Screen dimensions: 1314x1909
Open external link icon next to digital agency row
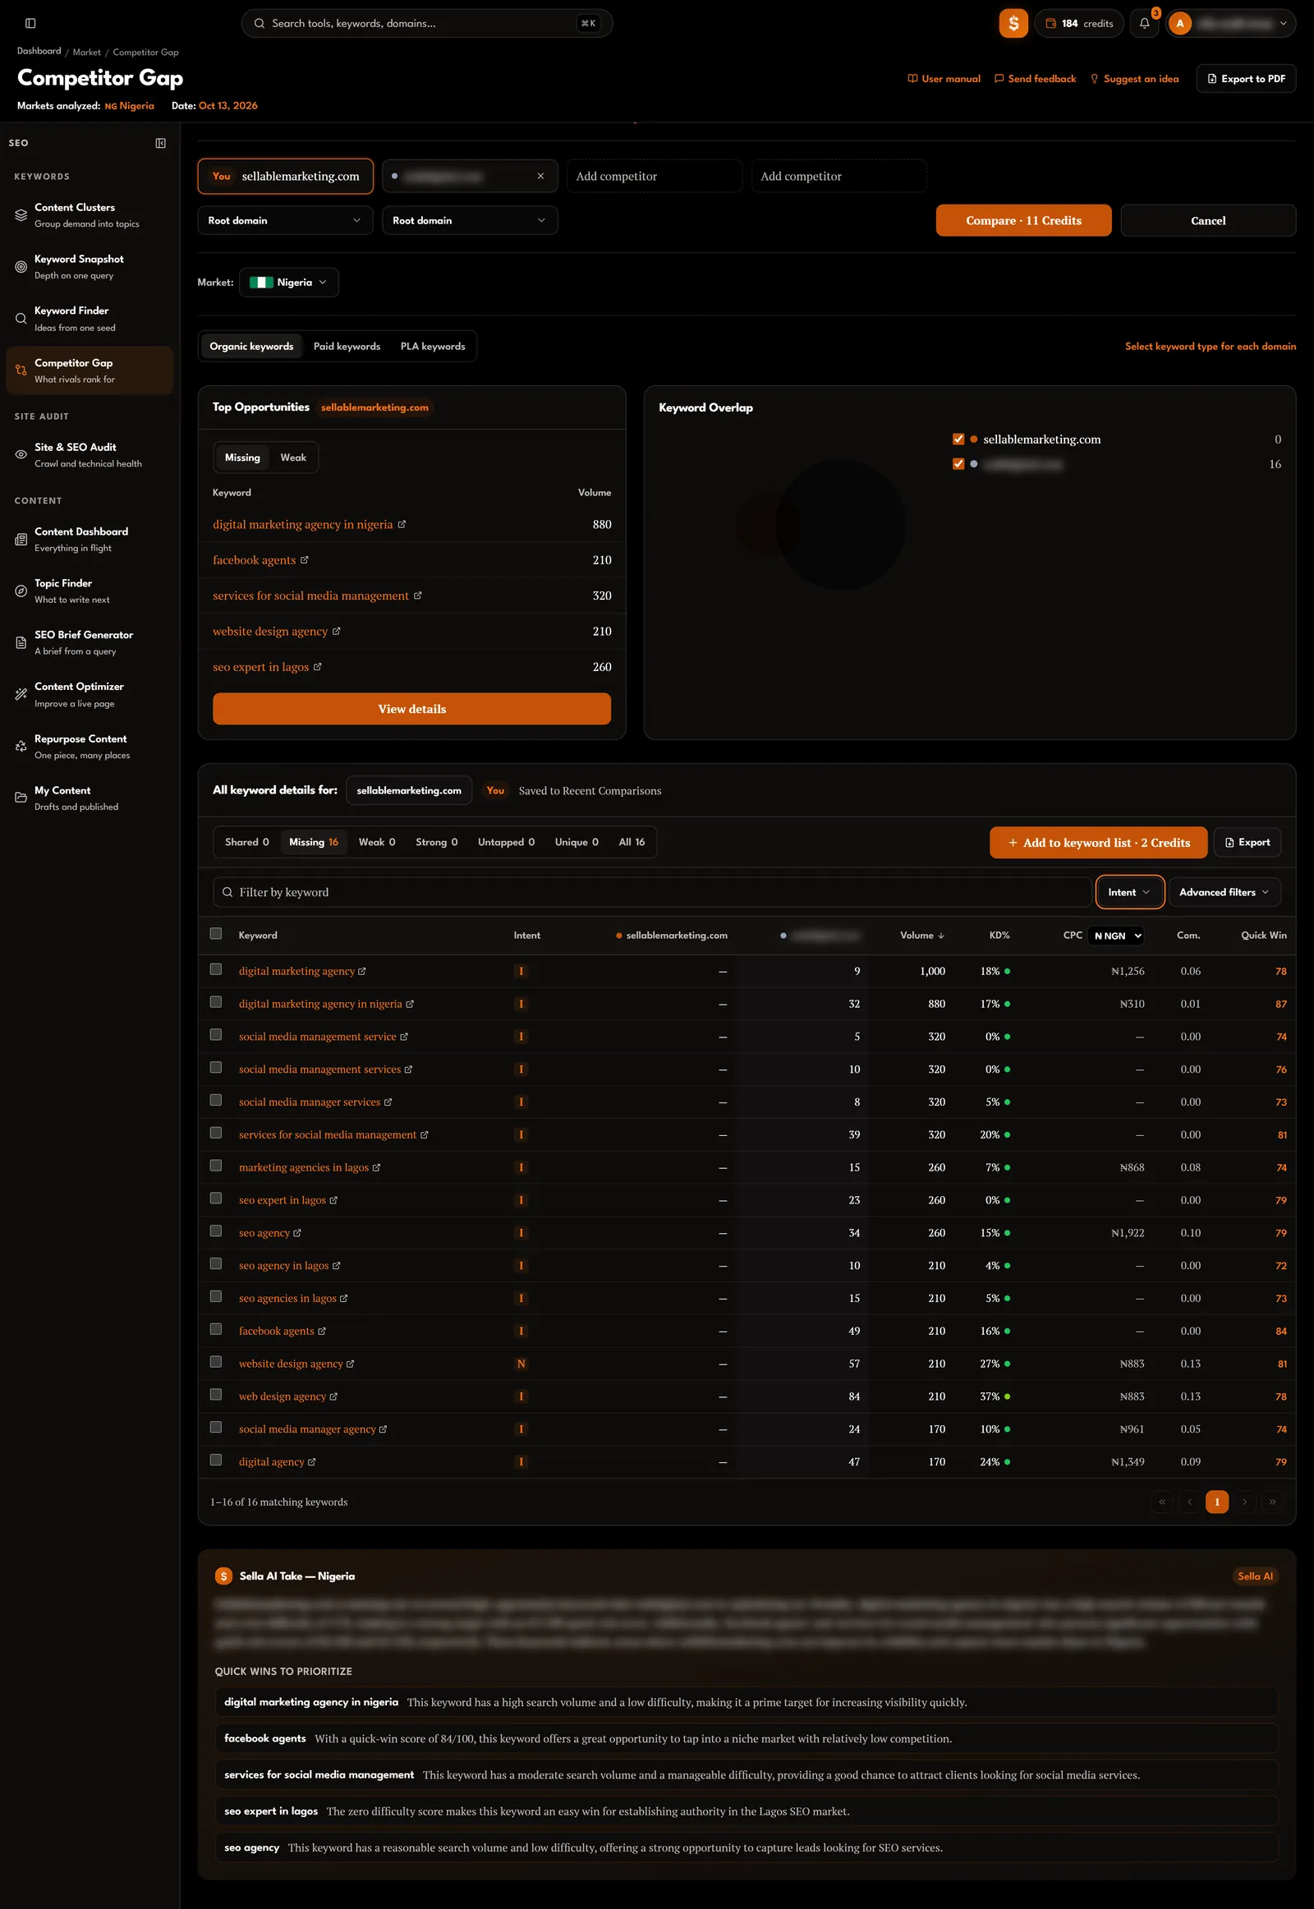(x=311, y=1462)
